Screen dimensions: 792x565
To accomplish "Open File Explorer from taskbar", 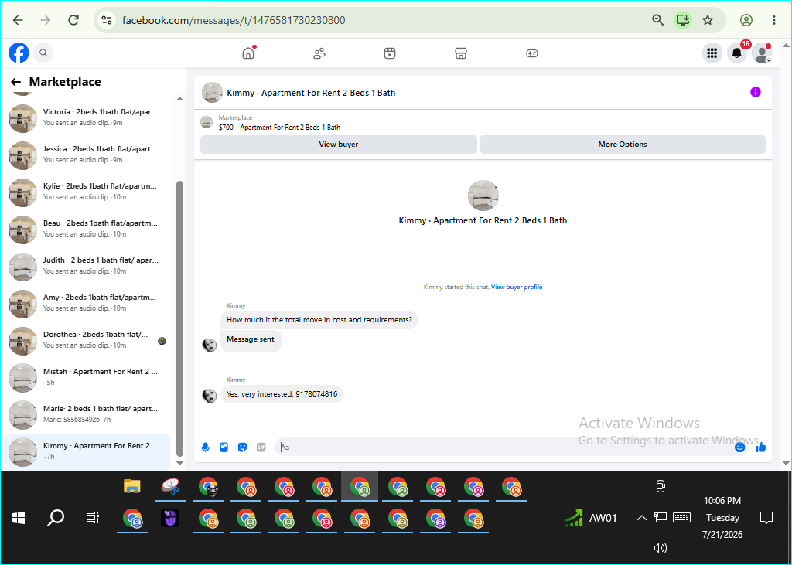I will click(x=131, y=487).
